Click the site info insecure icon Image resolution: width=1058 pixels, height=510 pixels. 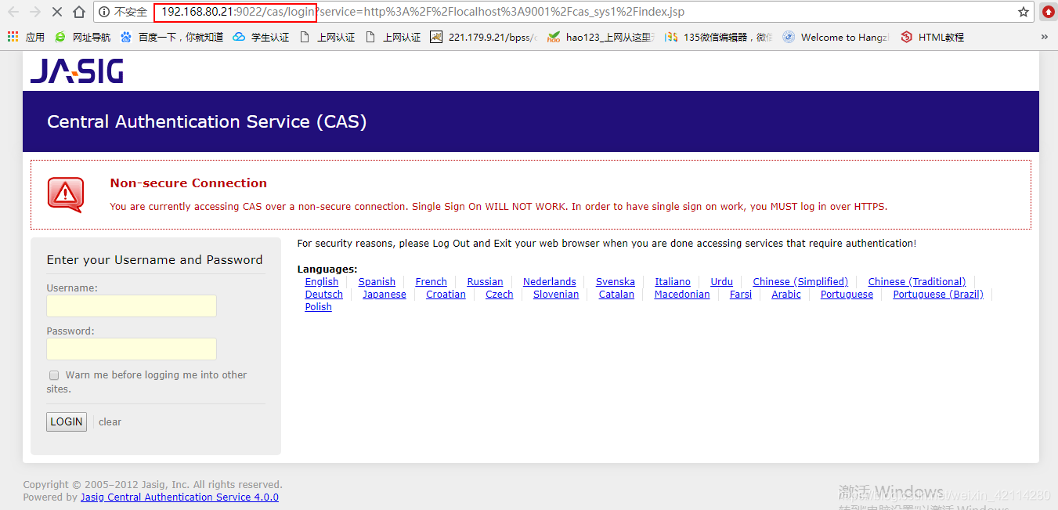(104, 12)
